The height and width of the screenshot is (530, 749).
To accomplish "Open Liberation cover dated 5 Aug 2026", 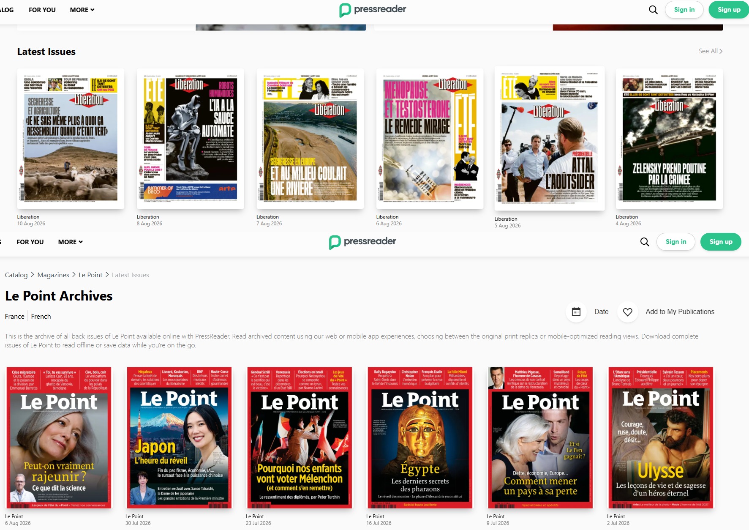I will [550, 139].
